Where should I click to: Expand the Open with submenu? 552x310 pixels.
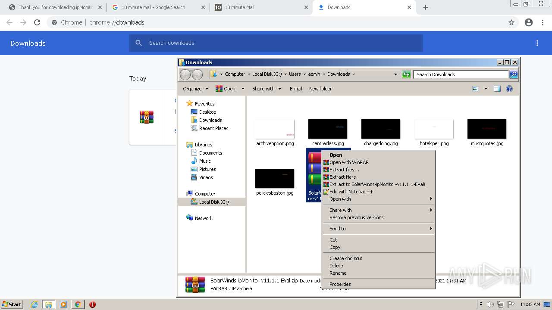pyautogui.click(x=379, y=199)
